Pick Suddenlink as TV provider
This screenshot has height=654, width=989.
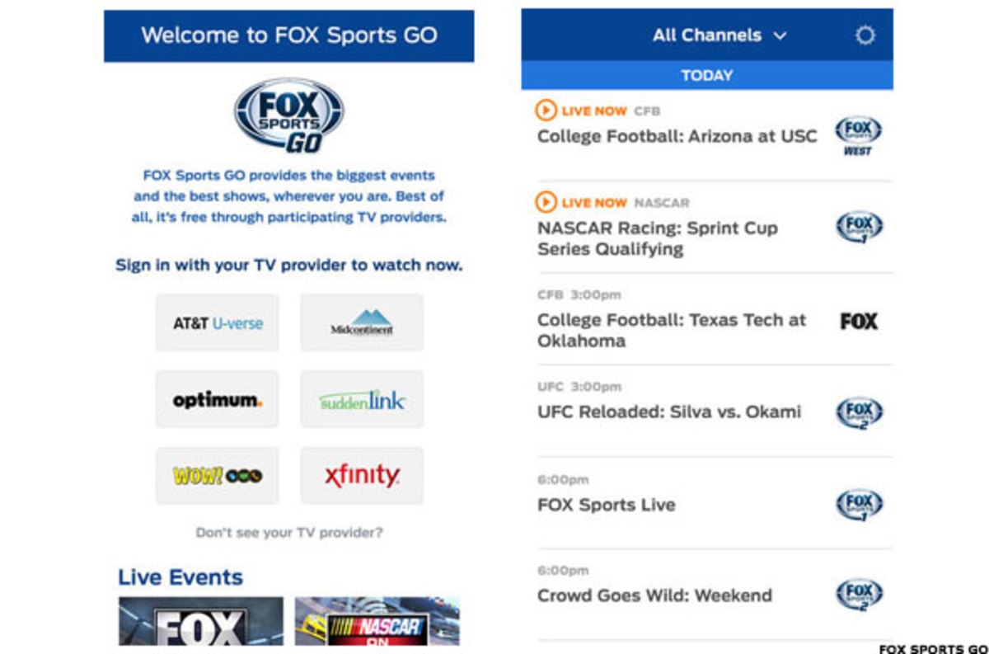click(x=362, y=400)
